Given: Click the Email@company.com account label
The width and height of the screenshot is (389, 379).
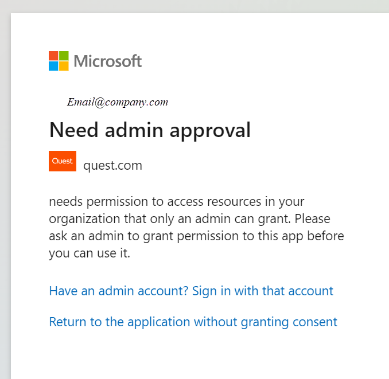Looking at the screenshot, I should (118, 102).
